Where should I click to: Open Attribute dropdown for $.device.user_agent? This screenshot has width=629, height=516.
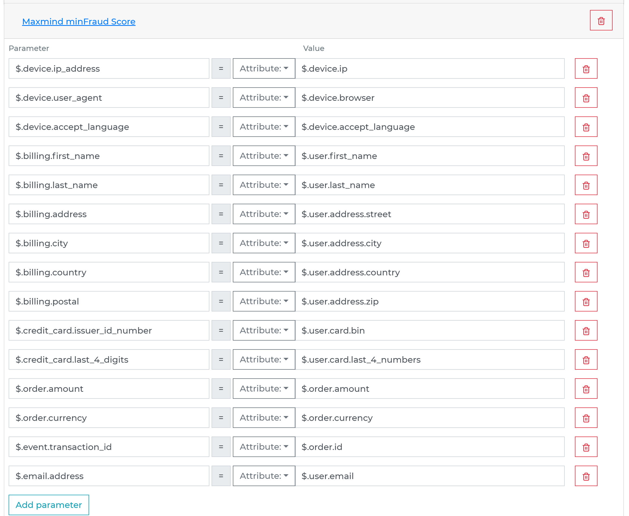(264, 98)
